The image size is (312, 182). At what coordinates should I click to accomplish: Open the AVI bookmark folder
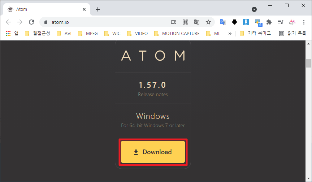64,33
